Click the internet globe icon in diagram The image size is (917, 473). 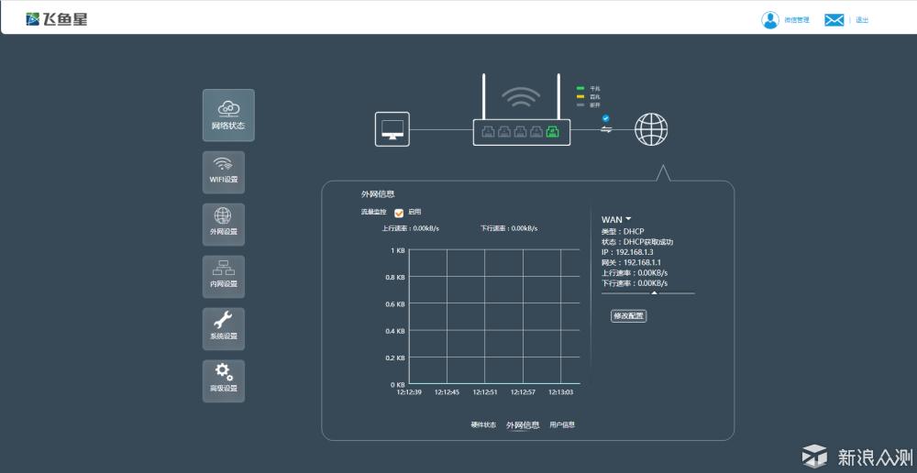[651, 128]
